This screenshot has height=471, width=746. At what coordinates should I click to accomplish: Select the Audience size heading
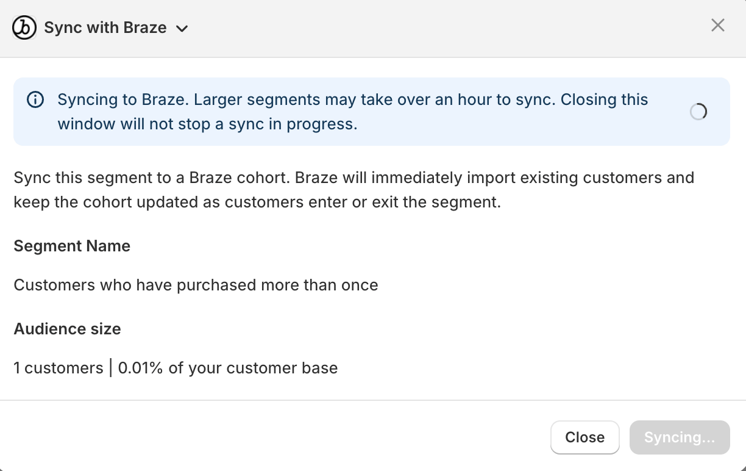[x=67, y=329]
